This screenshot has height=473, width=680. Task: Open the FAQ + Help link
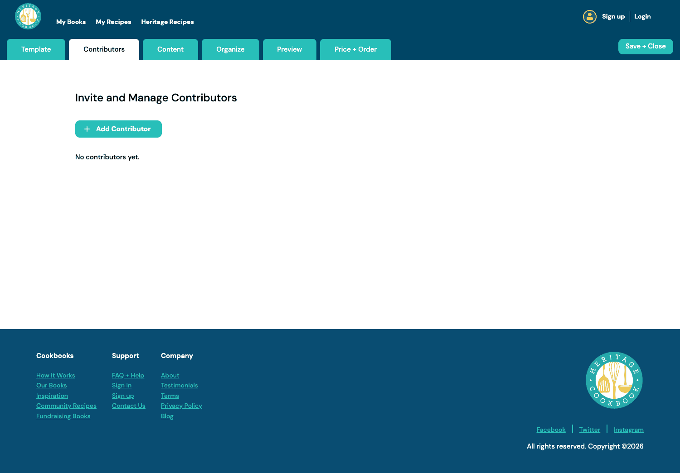coord(128,375)
